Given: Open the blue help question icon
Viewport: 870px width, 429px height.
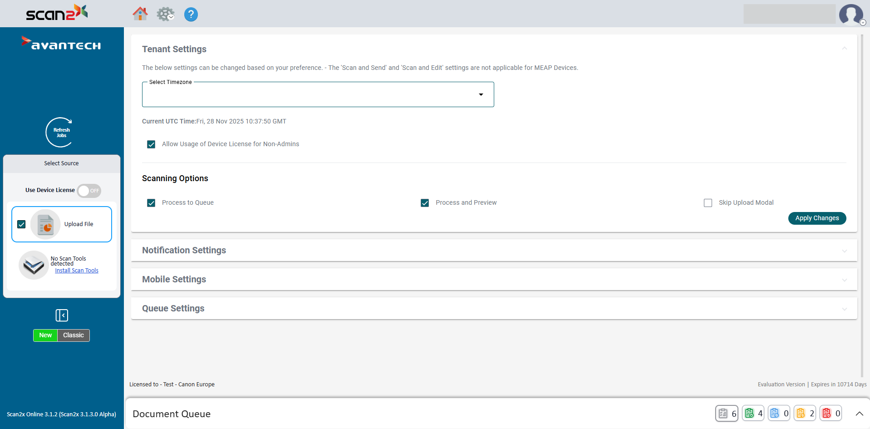Looking at the screenshot, I should click(x=191, y=15).
